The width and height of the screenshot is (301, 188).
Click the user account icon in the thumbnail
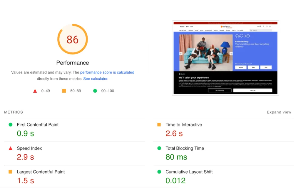[x=263, y=26]
